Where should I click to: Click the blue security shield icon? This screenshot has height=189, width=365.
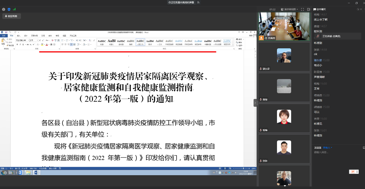coord(9,9)
